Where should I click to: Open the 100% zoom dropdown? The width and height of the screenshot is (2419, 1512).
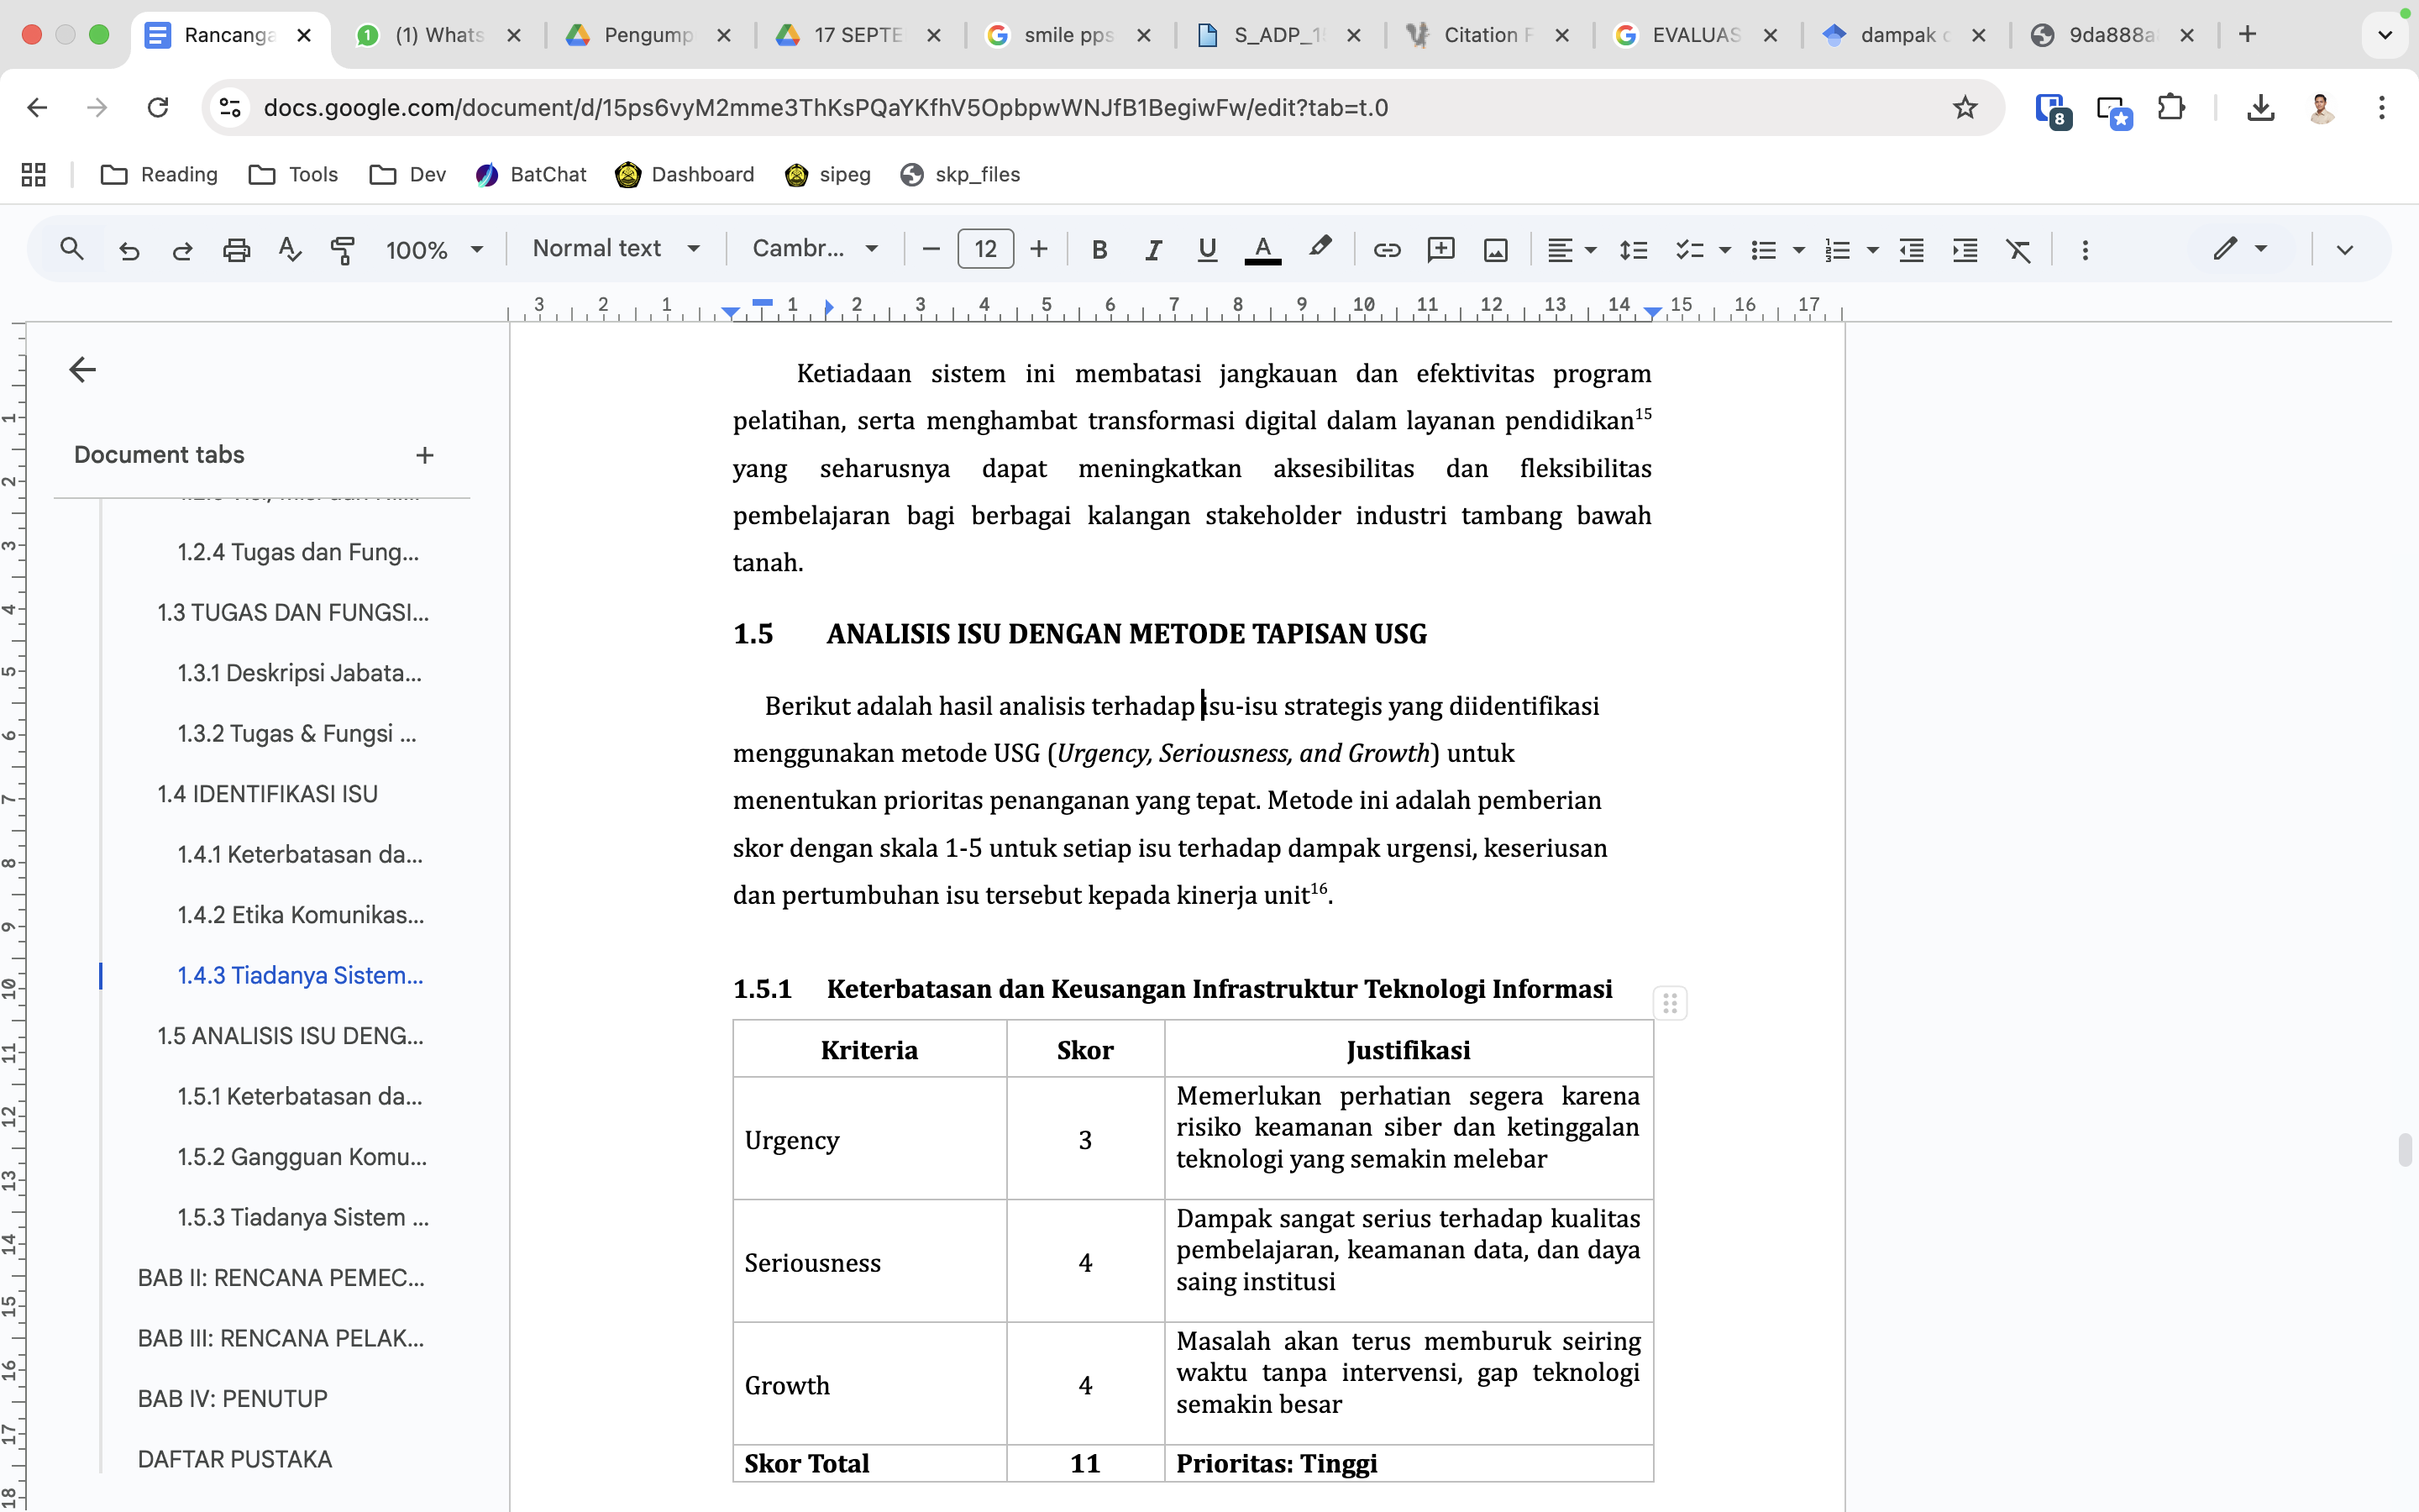tap(433, 249)
